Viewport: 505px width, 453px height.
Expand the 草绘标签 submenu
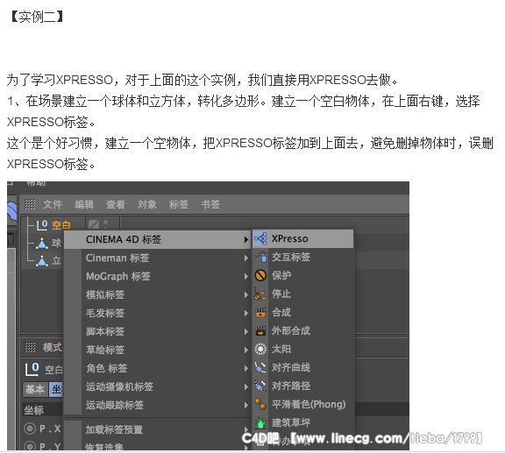[157, 350]
